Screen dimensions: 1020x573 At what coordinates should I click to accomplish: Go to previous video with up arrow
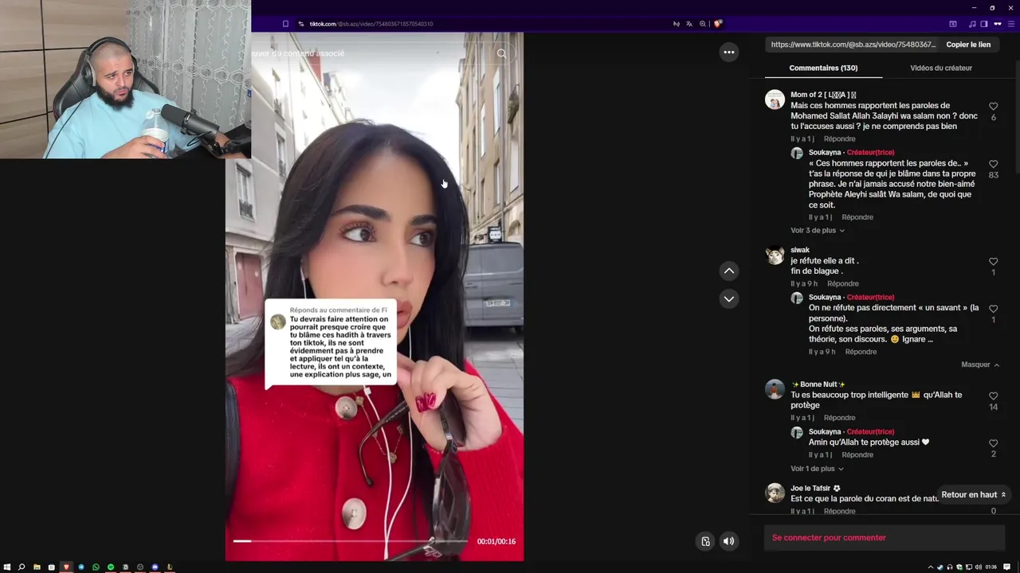728,271
